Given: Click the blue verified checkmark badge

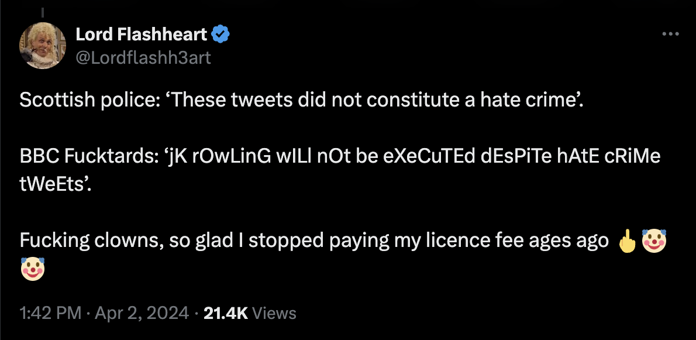Looking at the screenshot, I should (220, 35).
